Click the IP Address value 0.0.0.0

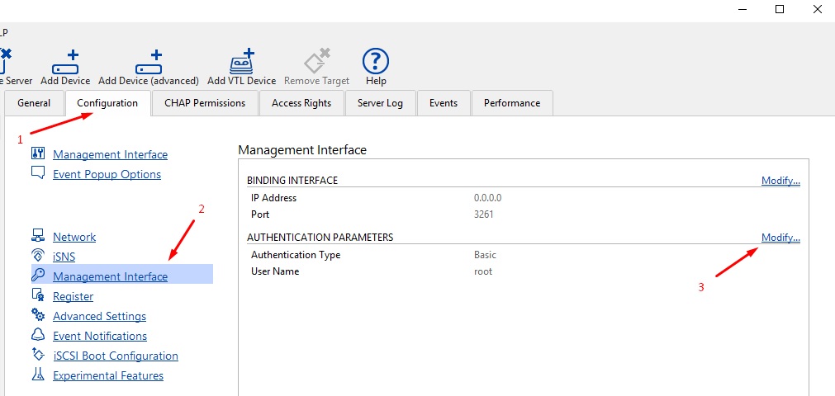tap(488, 198)
